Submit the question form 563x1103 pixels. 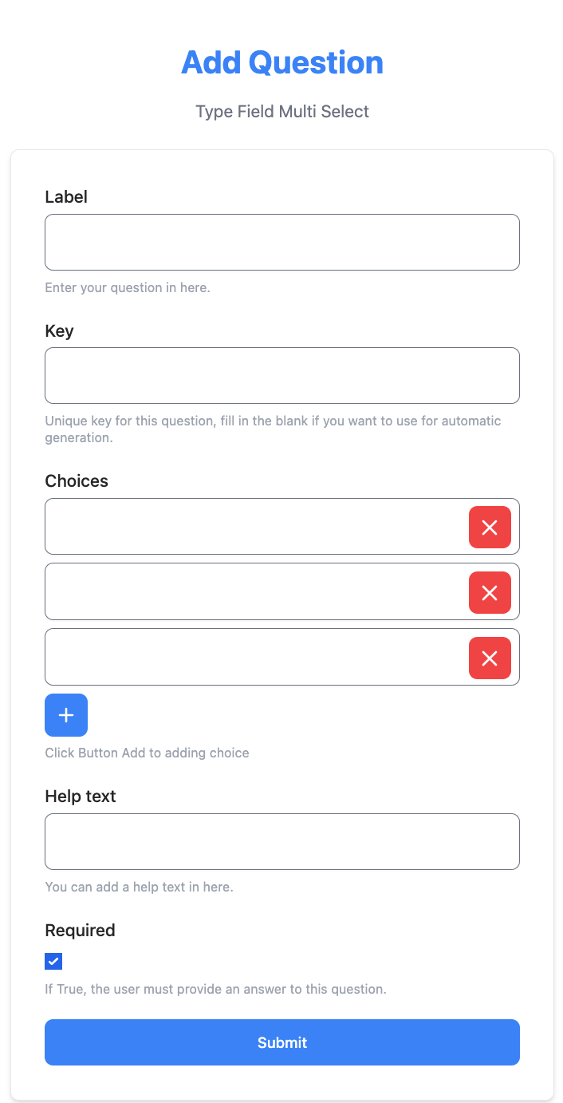pos(282,1042)
